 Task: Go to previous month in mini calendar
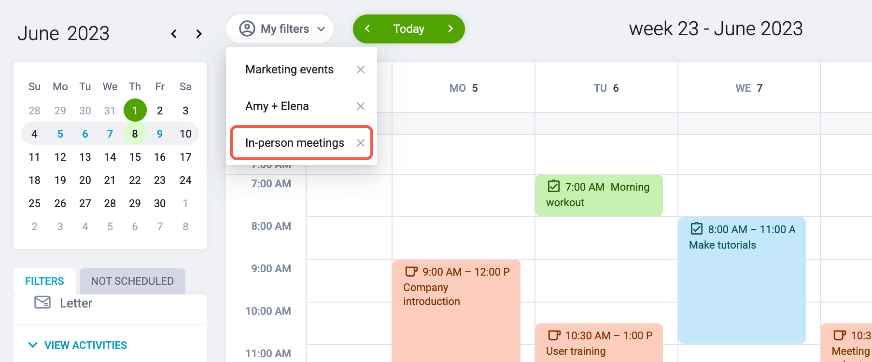point(174,34)
